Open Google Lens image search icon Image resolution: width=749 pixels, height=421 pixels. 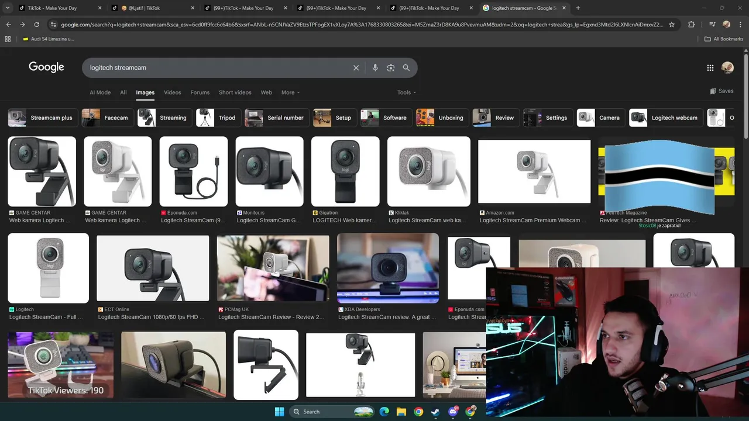pos(391,68)
